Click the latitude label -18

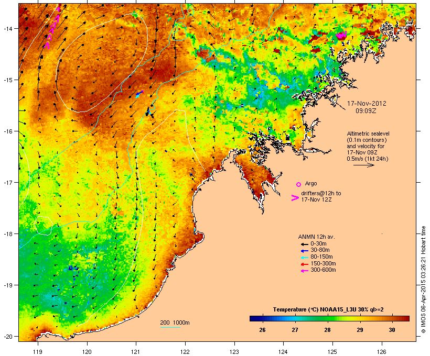(8, 234)
